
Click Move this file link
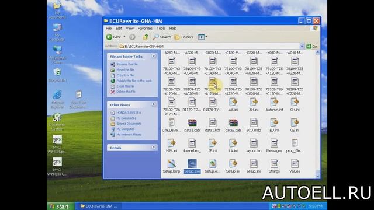click(x=125, y=70)
